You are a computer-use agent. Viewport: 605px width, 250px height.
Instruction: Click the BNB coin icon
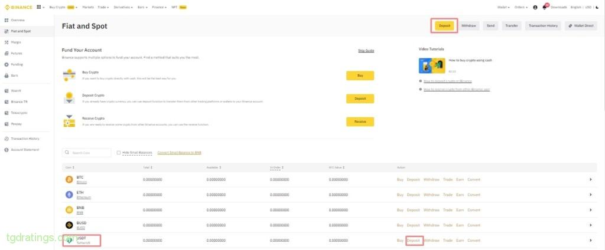(69, 210)
